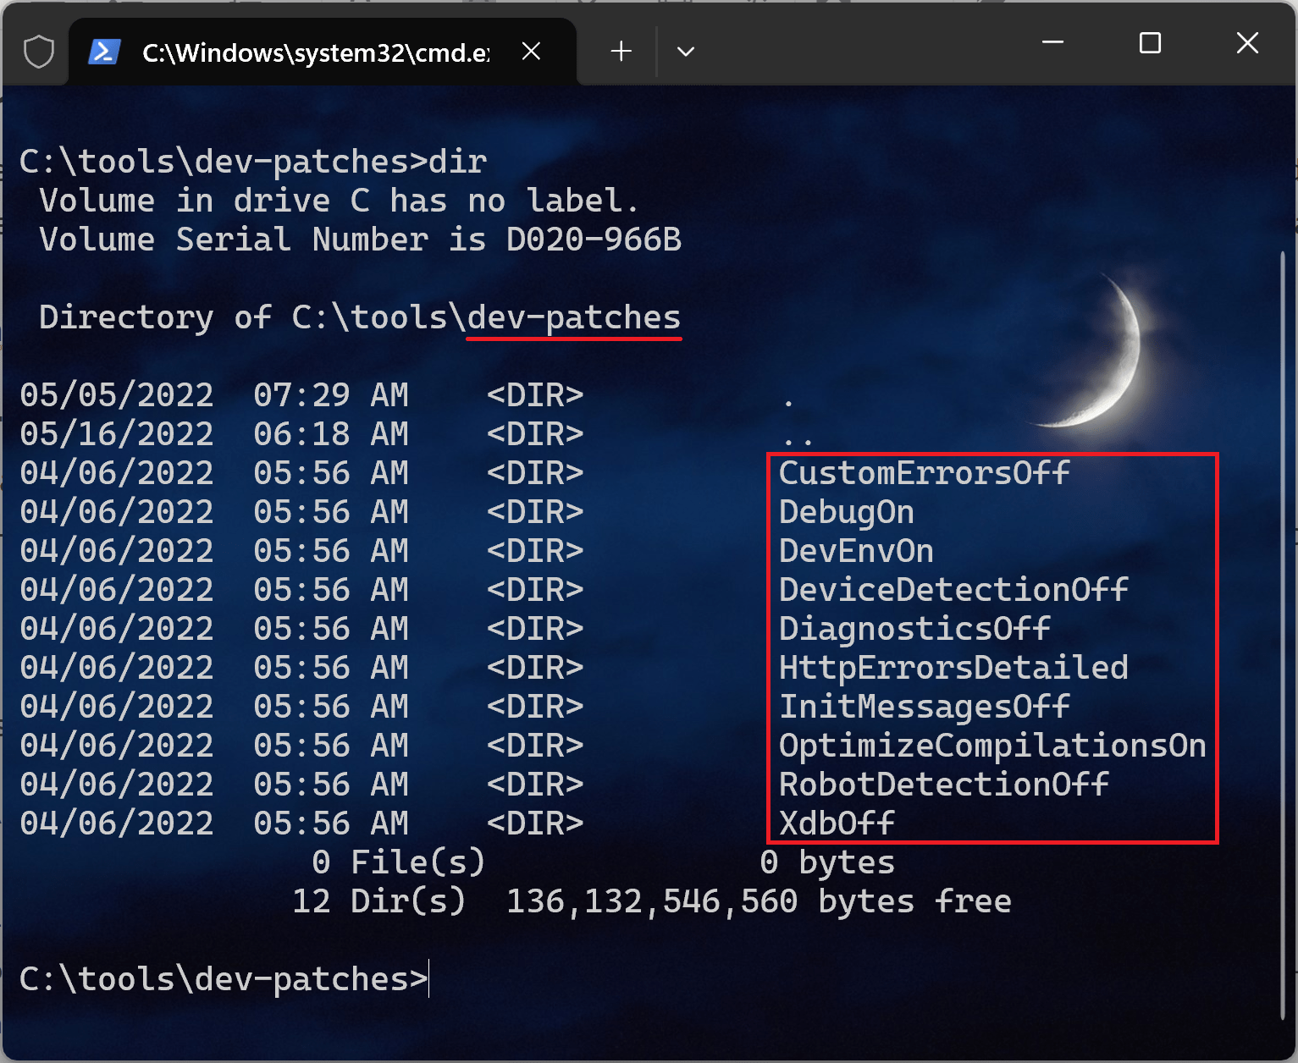Click the DiagnosticsOff directory name

914,629
